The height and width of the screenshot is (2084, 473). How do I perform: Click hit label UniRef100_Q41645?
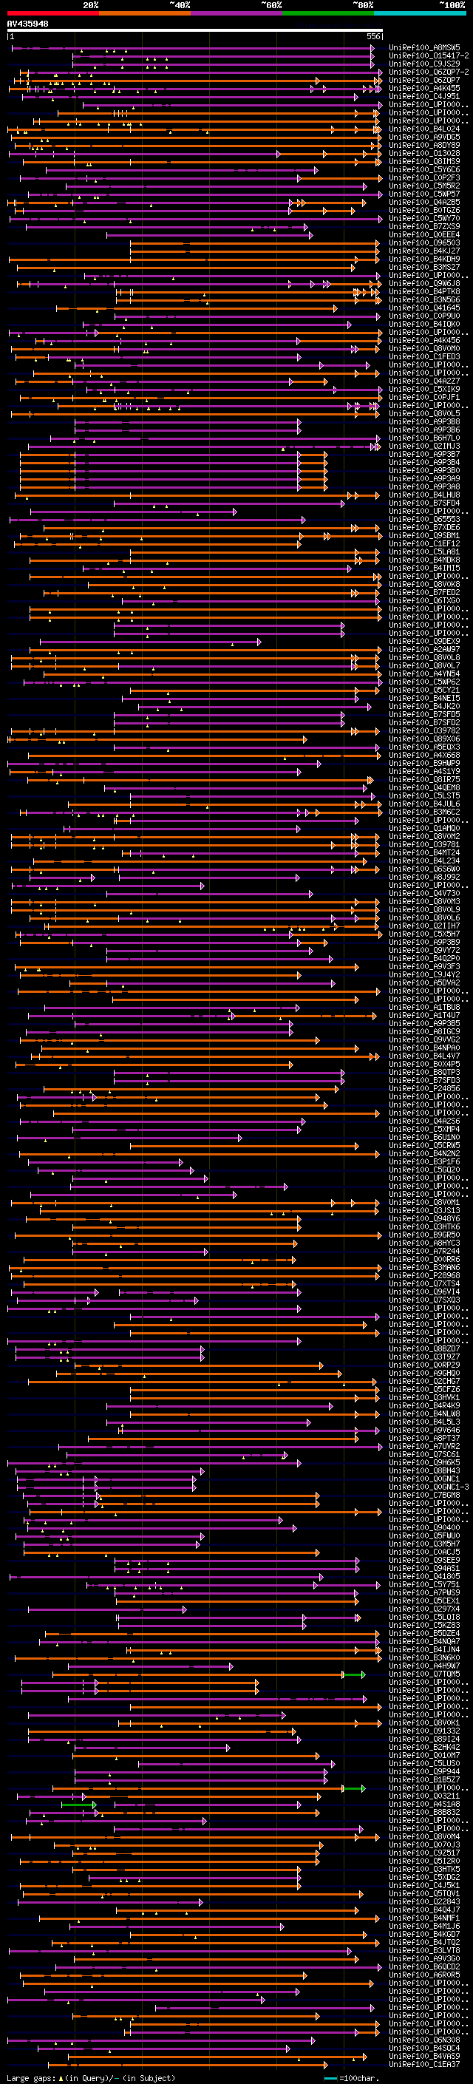pos(424,308)
